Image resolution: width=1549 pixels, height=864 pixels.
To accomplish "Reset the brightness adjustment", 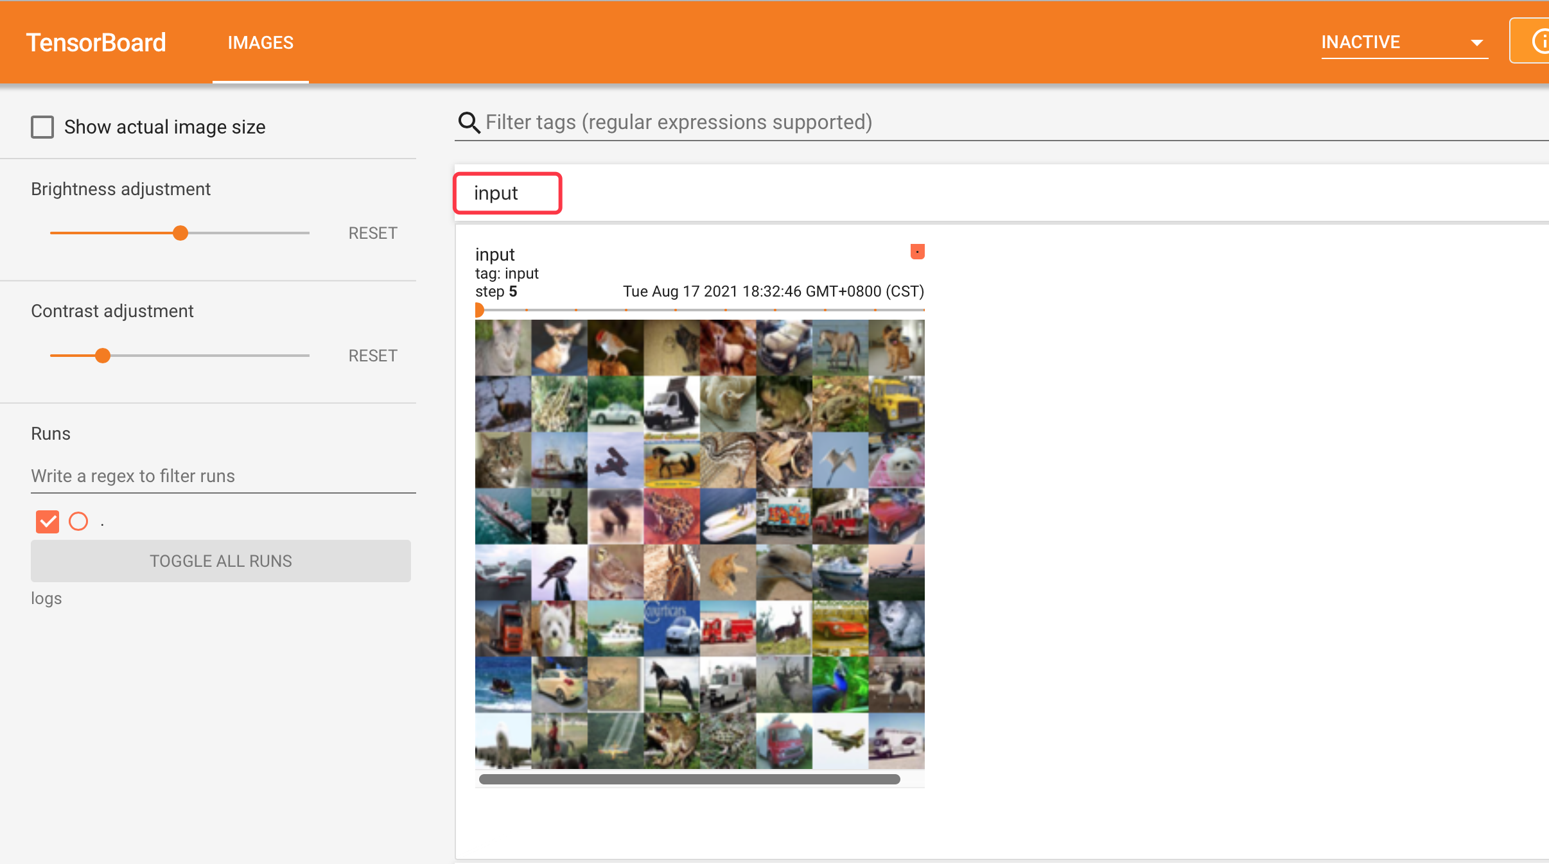I will pos(372,233).
